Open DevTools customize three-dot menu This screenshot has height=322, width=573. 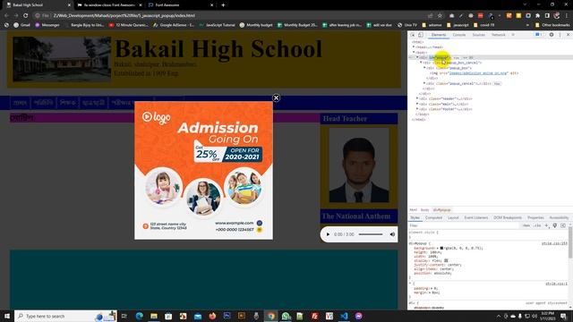click(560, 35)
